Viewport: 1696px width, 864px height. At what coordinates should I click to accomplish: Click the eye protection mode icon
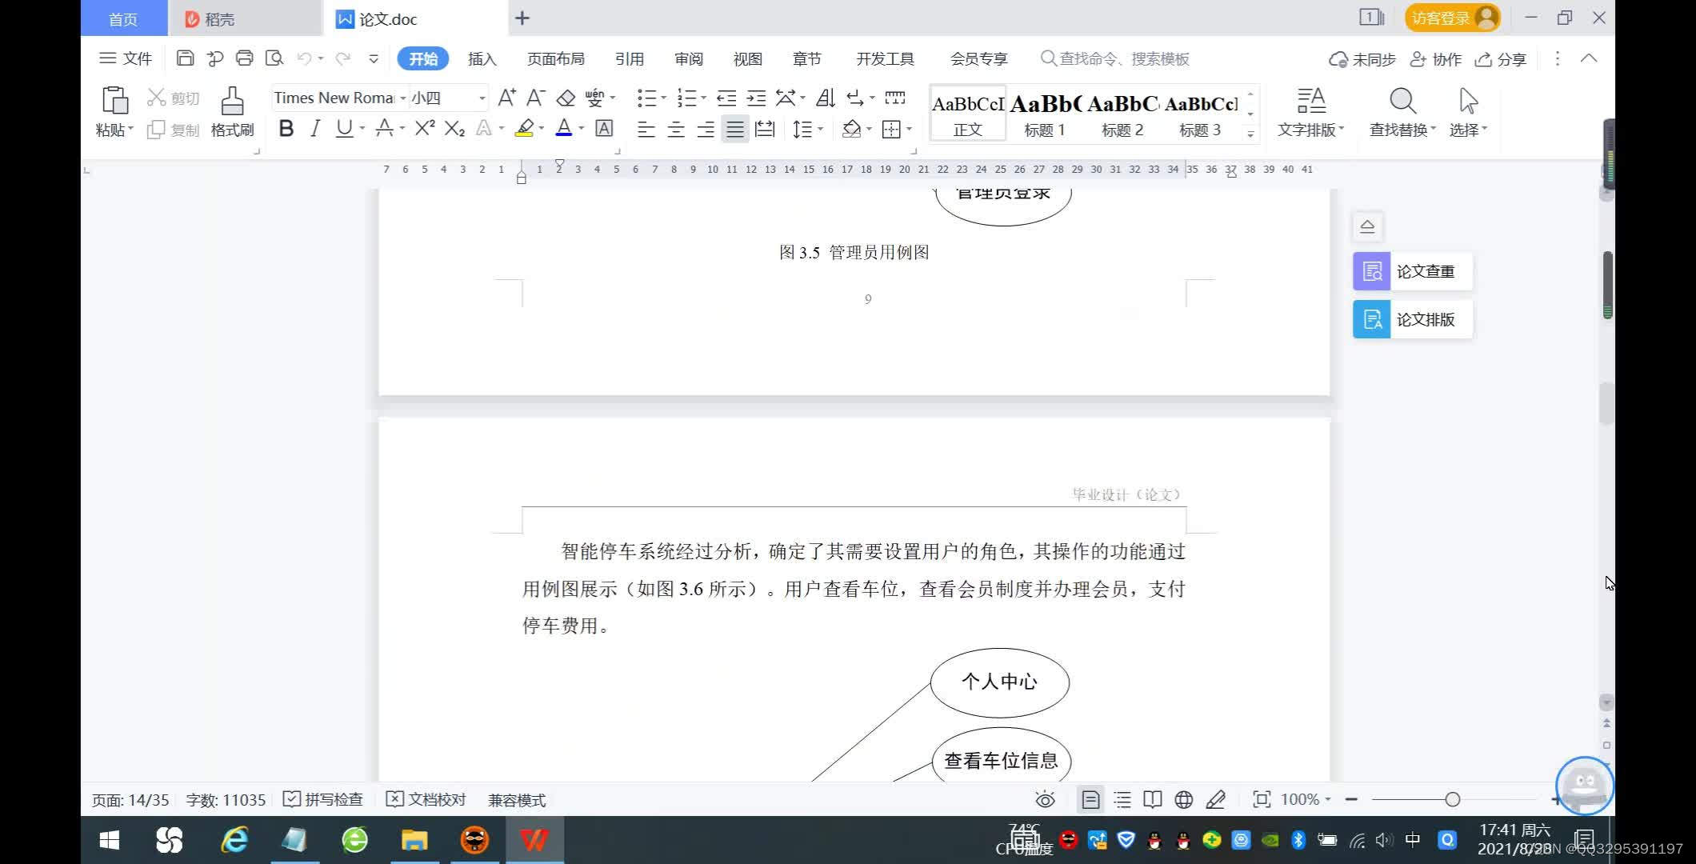[1045, 799]
